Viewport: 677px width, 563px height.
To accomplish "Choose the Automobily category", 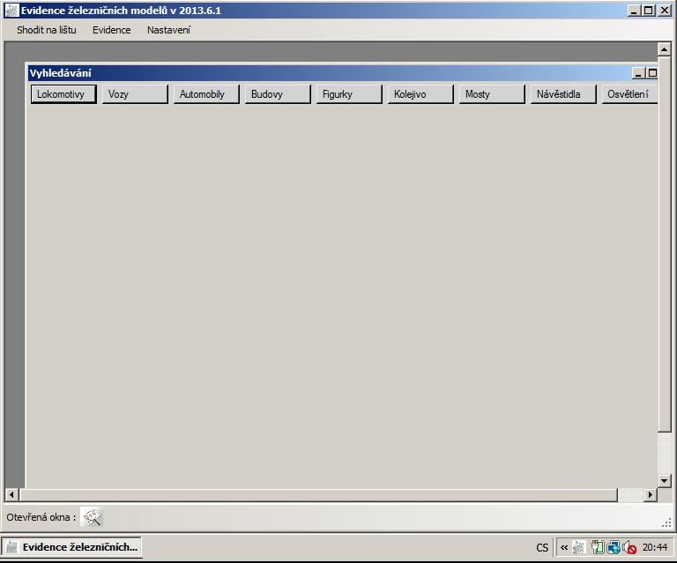I will [x=205, y=94].
